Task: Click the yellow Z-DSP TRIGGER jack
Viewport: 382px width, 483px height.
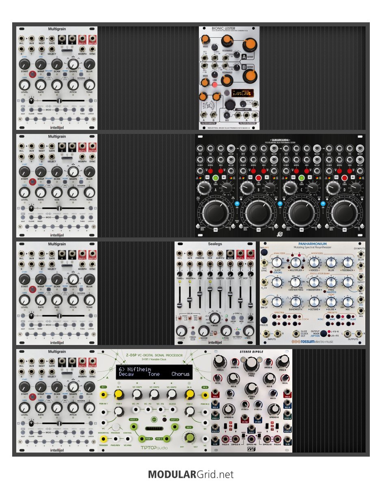Action: [x=104, y=439]
